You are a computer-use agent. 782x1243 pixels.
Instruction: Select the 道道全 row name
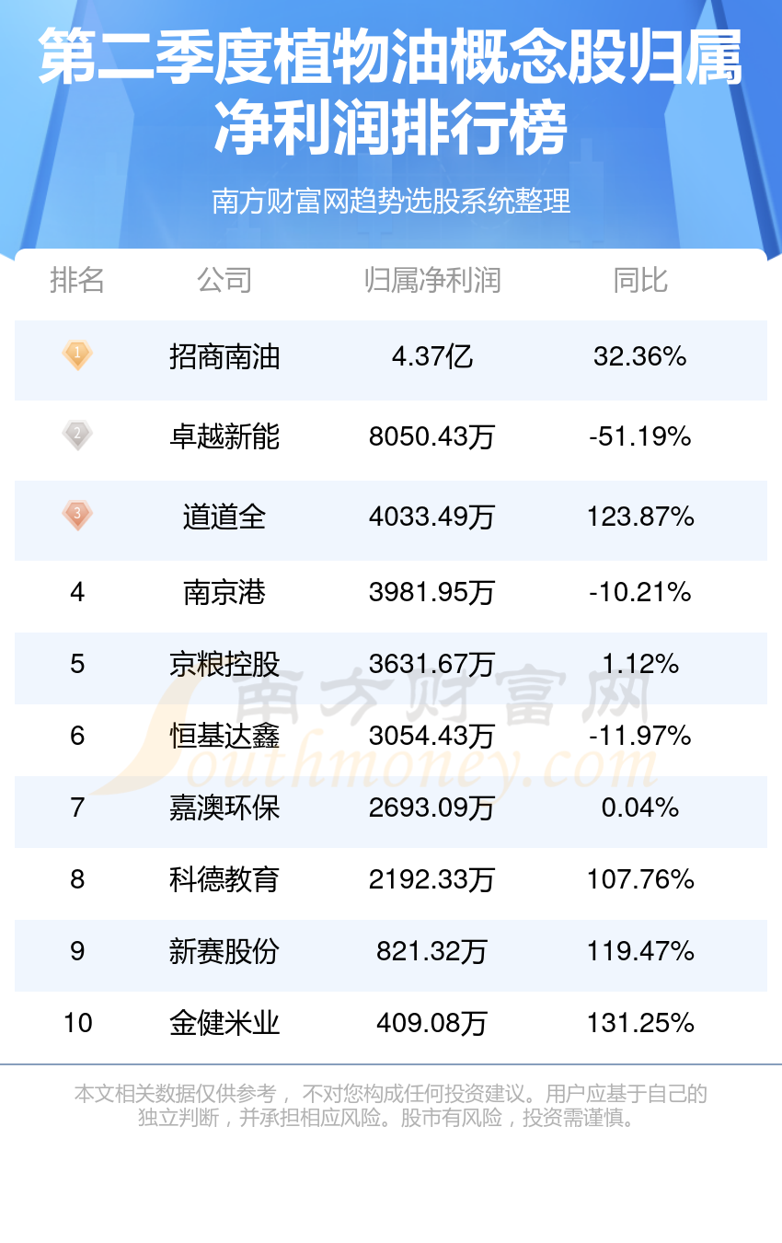pos(224,517)
